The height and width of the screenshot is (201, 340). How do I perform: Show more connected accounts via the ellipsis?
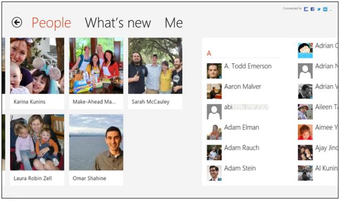pos(331,10)
